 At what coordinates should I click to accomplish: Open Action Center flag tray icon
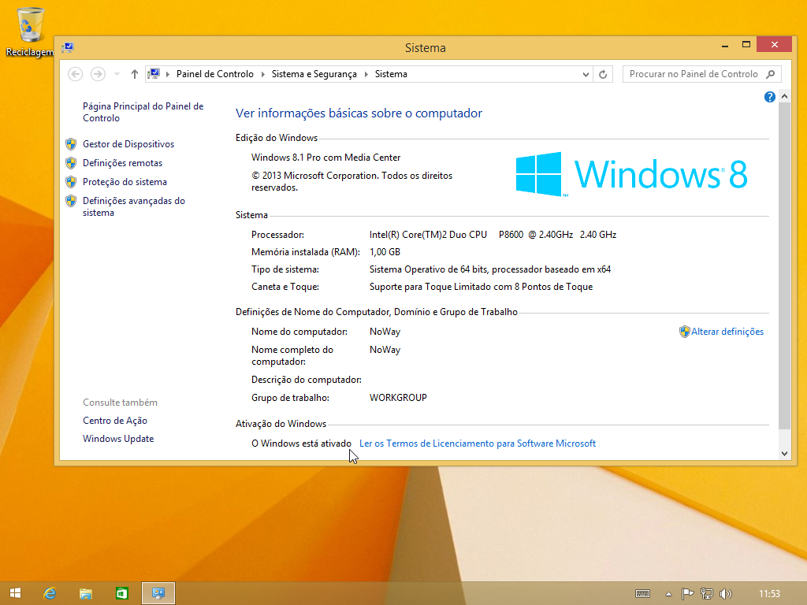tap(687, 594)
